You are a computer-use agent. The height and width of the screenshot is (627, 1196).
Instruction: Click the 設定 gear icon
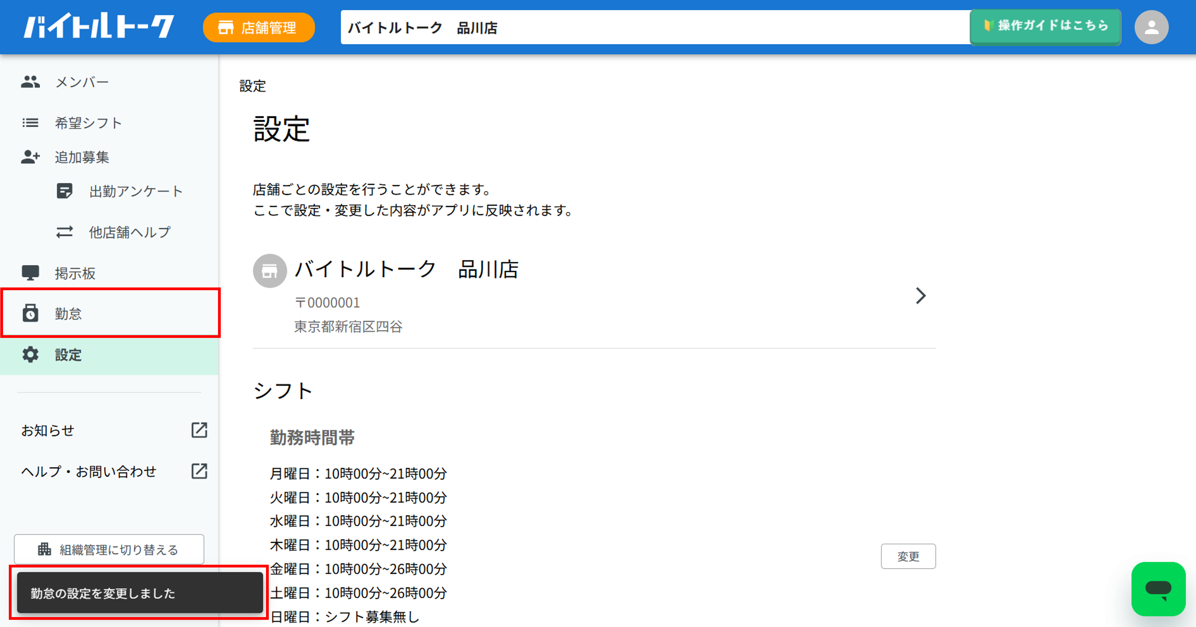click(x=31, y=355)
